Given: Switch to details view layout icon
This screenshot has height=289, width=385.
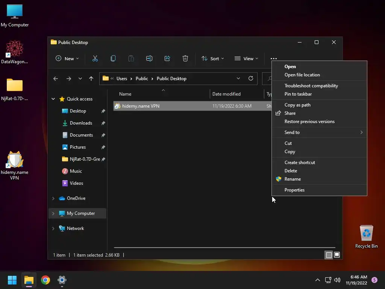Looking at the screenshot, I should point(329,255).
